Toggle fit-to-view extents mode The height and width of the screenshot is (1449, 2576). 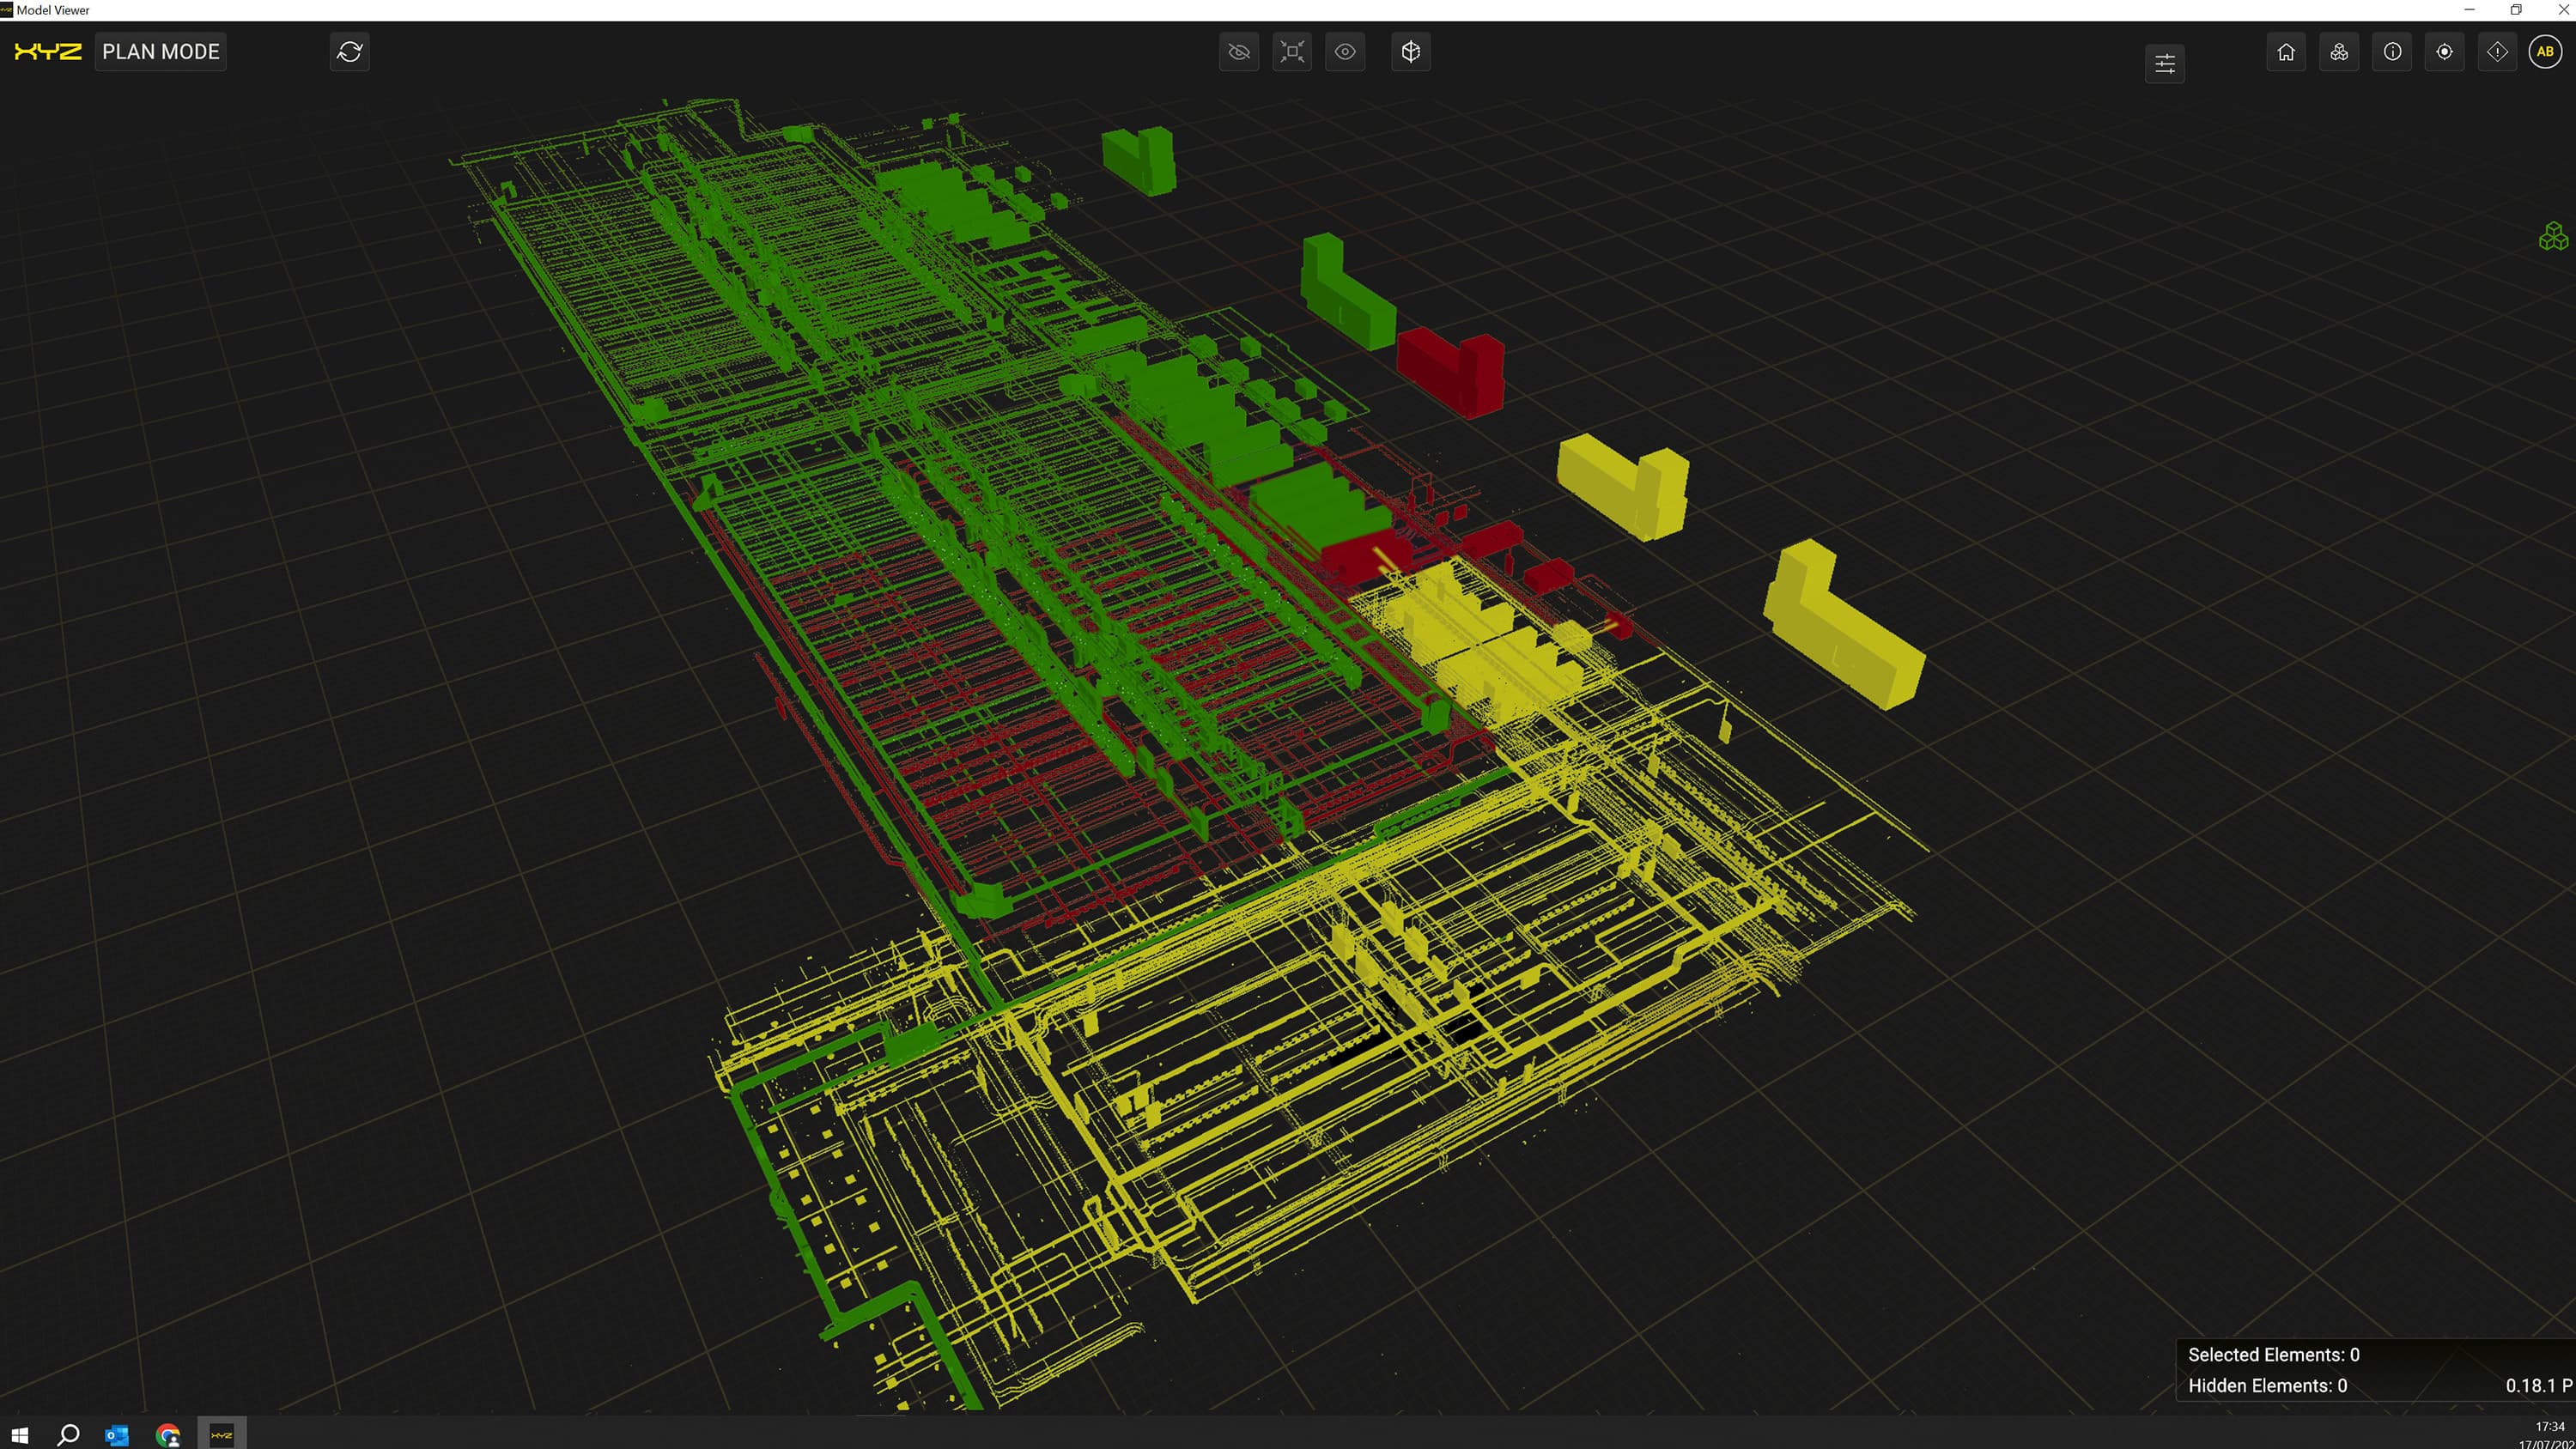click(1291, 51)
